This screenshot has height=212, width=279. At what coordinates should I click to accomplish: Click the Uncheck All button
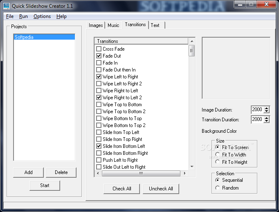161,189
